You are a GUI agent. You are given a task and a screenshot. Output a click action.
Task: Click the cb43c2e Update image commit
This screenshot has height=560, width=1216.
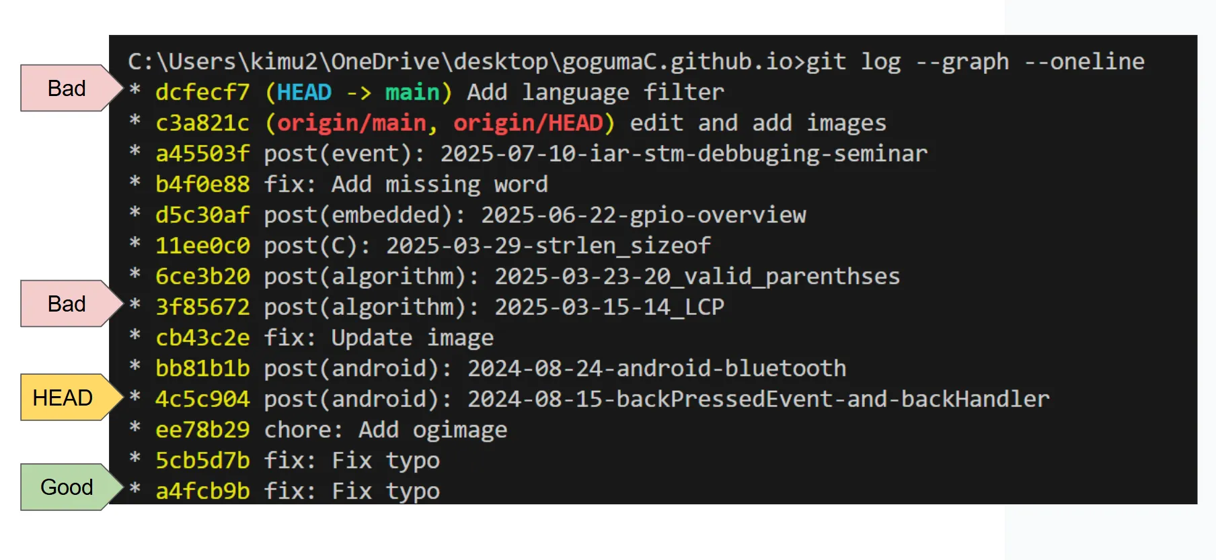(325, 338)
